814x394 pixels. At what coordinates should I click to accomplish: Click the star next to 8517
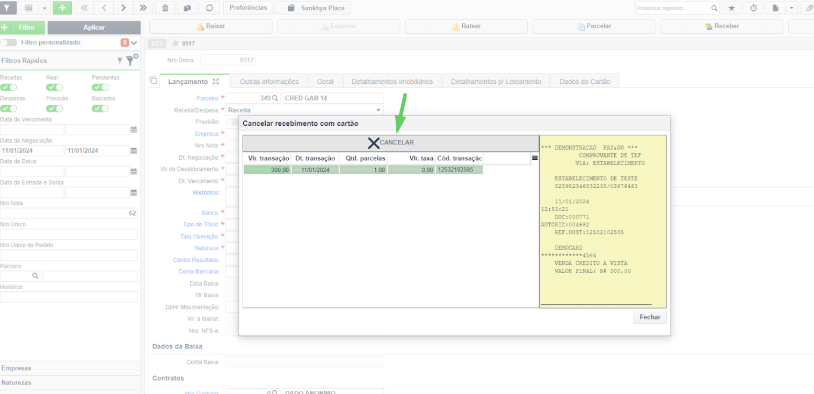click(175, 44)
